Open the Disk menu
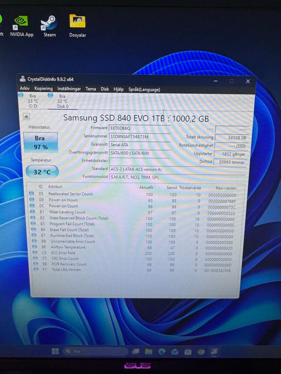Viewport: 281px width, 374px height. click(105, 89)
